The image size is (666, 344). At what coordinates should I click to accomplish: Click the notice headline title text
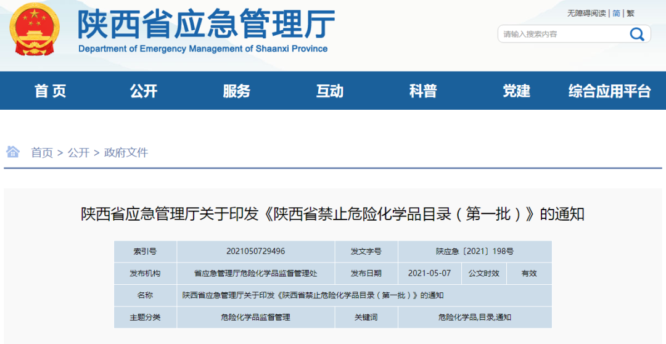click(x=332, y=215)
